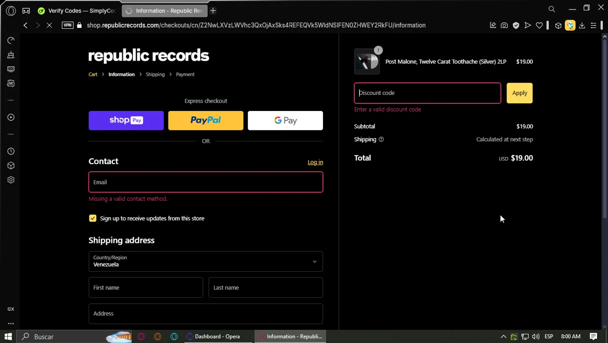This screenshot has height=343, width=608.
Task: Select the Information breadcrumb step
Action: 122,75
